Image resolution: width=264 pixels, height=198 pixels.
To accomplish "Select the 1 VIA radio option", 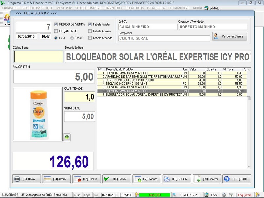I will [x=56, y=38].
